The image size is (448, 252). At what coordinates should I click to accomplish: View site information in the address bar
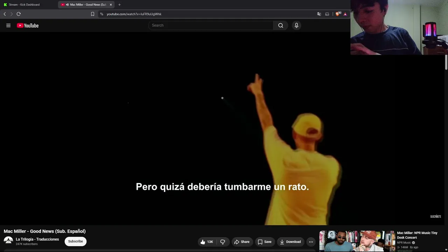pos(101,14)
